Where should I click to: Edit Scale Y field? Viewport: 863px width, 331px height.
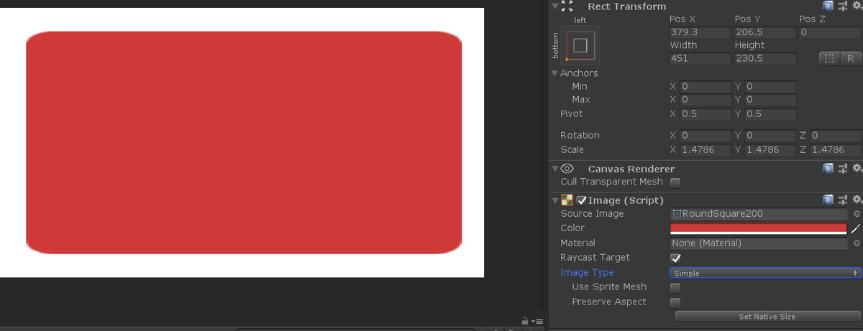click(x=770, y=149)
